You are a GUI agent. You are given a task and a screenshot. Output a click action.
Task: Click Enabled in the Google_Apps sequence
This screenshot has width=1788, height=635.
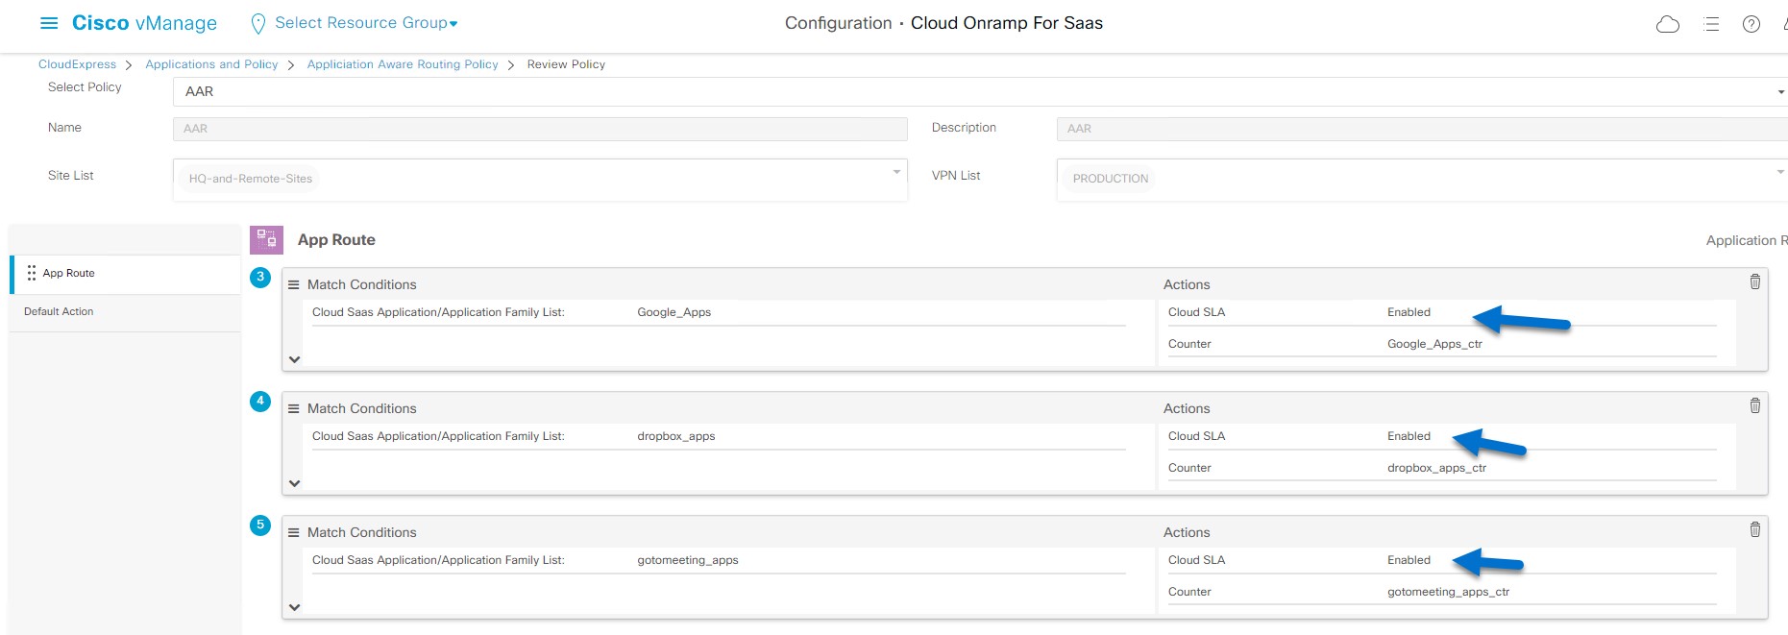1408,312
